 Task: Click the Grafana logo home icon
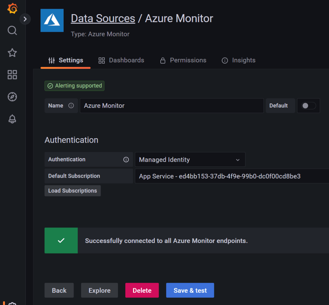click(12, 9)
